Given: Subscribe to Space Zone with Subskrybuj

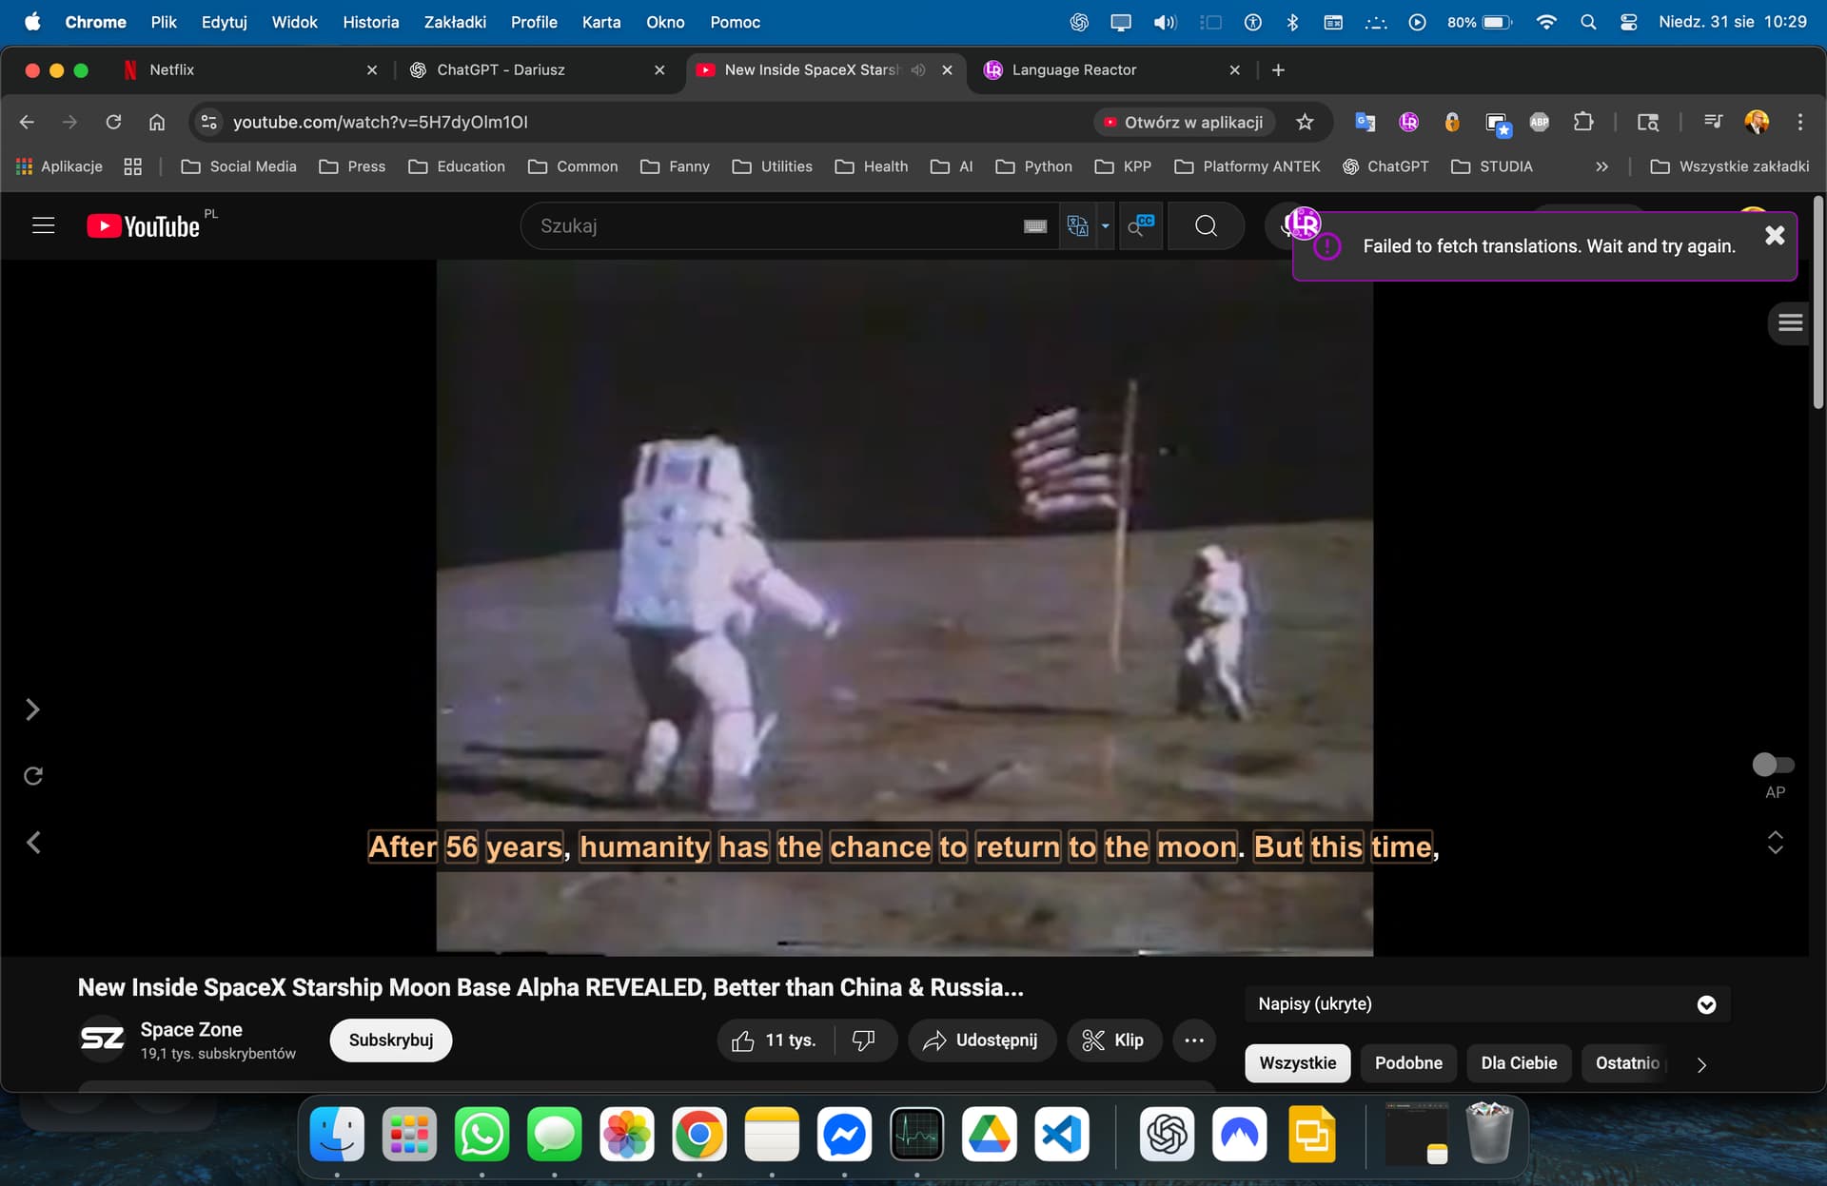Looking at the screenshot, I should click(x=391, y=1040).
